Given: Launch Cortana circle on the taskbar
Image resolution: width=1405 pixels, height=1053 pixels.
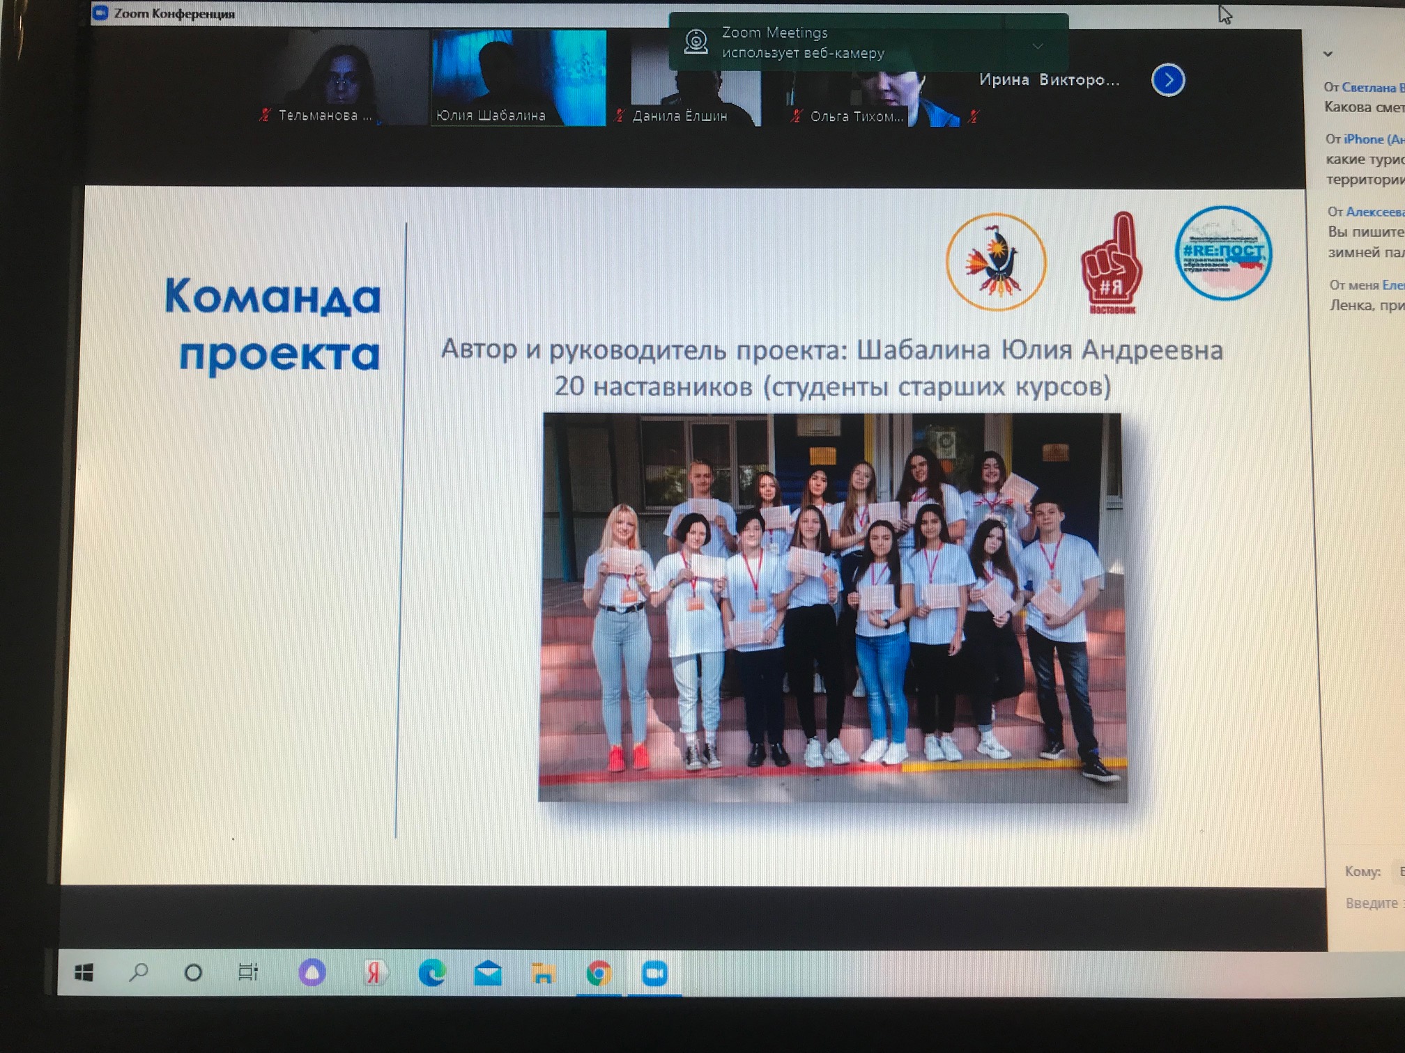Looking at the screenshot, I should tap(193, 972).
